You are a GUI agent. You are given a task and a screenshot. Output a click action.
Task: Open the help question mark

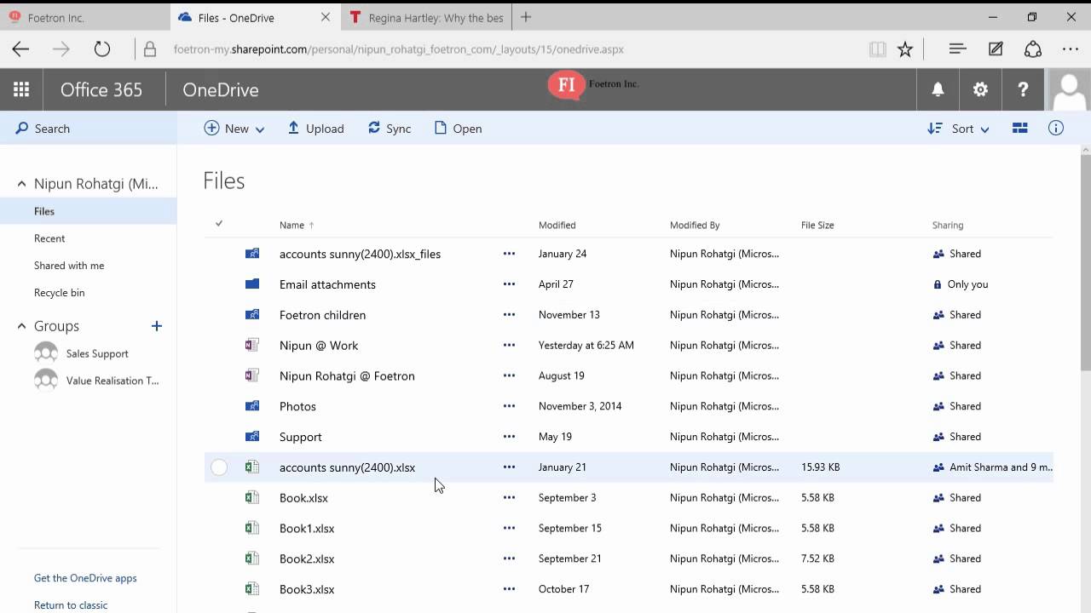1023,89
